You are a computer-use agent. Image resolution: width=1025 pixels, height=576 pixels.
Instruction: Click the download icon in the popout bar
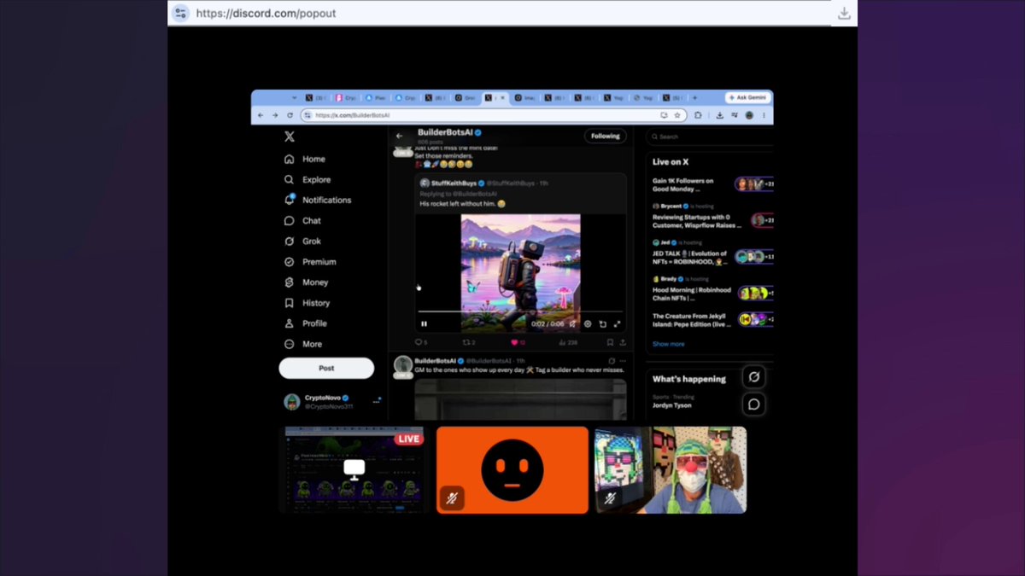tap(844, 13)
